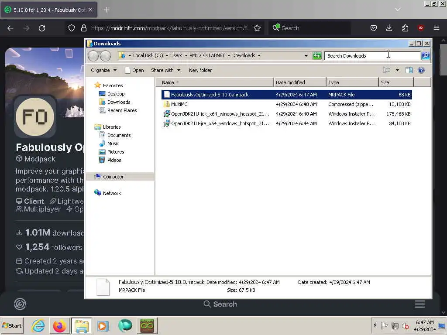Toggle the preview pane icon
The height and width of the screenshot is (335, 447).
(x=409, y=70)
